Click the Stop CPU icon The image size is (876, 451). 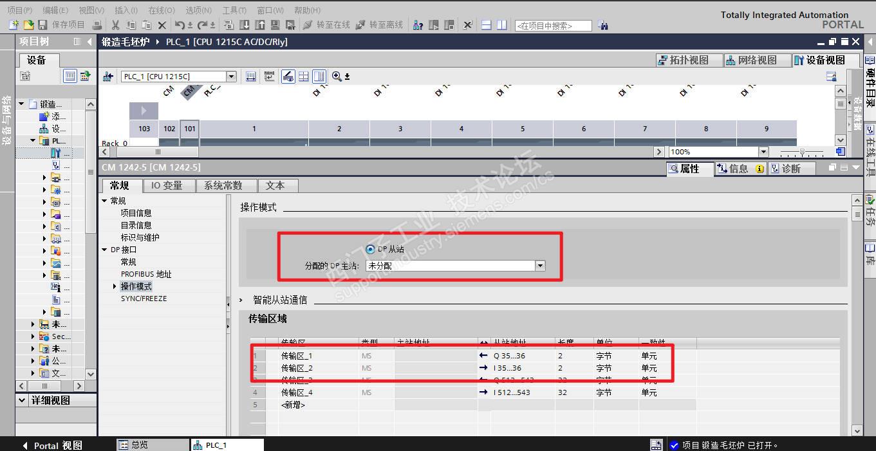(449, 26)
